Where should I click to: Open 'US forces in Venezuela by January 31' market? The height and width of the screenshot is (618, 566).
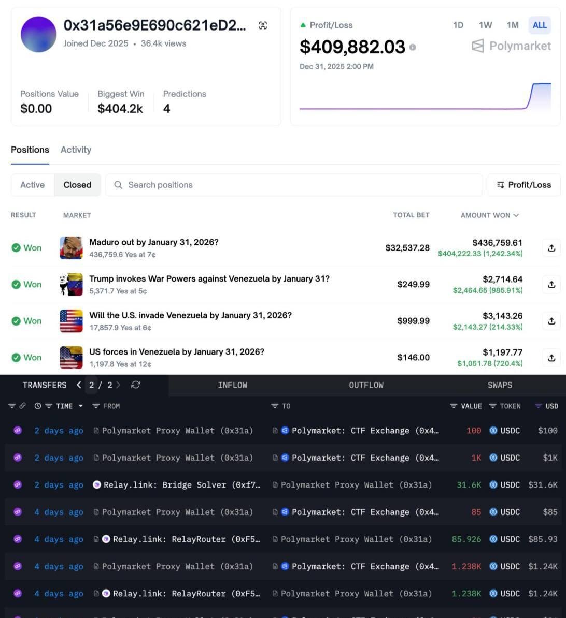[176, 351]
